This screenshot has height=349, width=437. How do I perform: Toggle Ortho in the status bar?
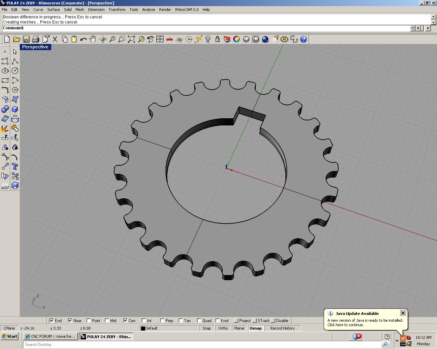point(223,328)
